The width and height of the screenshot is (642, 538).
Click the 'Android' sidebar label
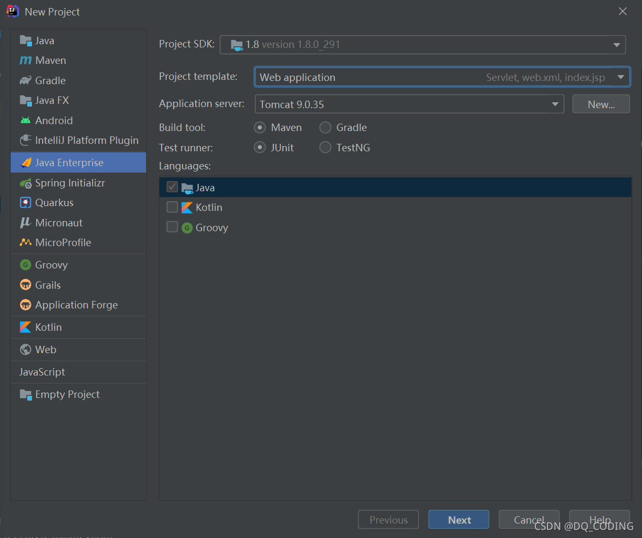54,120
